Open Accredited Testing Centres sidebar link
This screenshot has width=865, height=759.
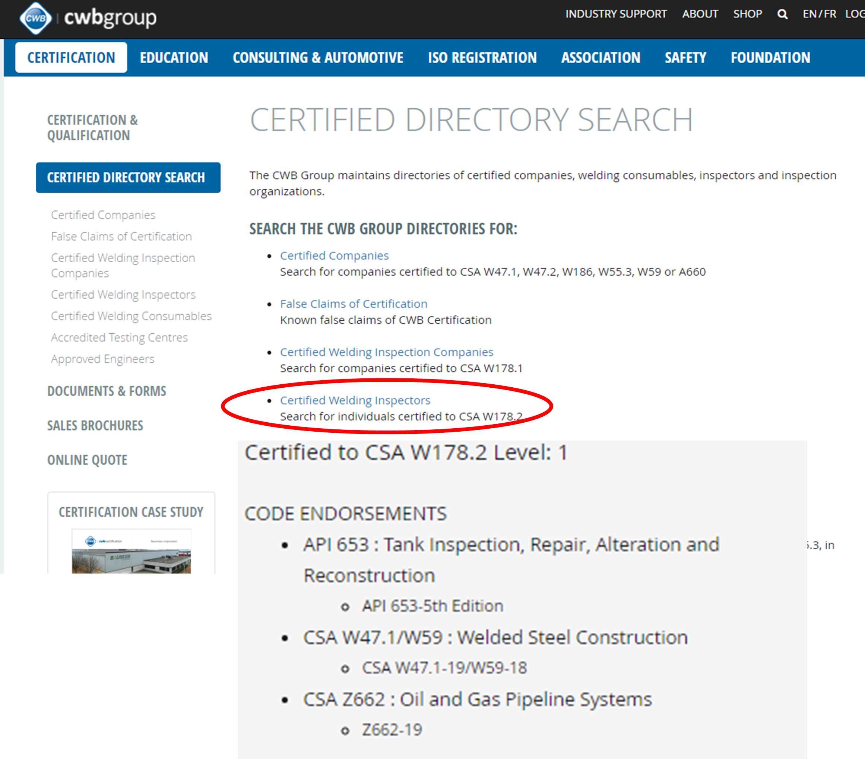click(x=119, y=338)
